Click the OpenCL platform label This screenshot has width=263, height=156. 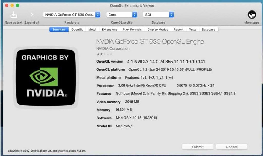pos(110,70)
